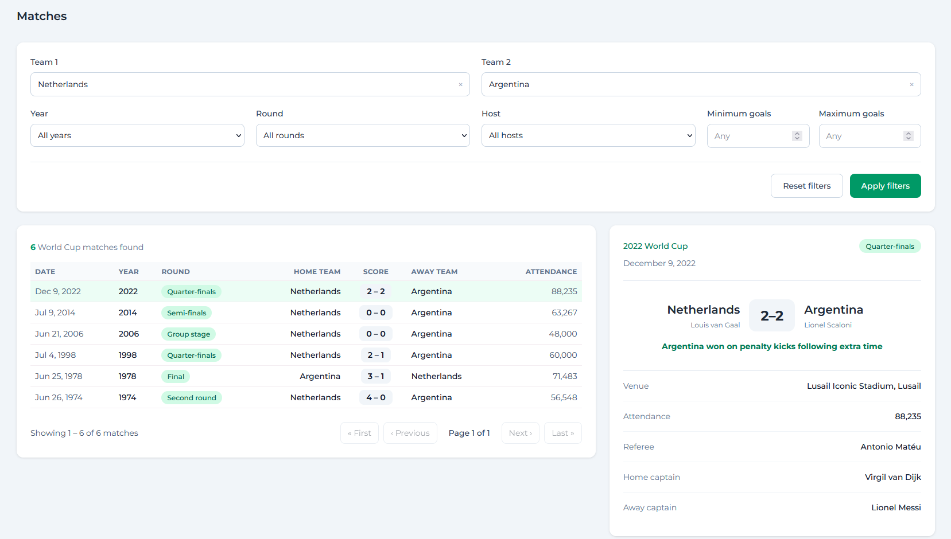
Task: Clear the Argentina Team 2 selection
Action: click(x=911, y=84)
